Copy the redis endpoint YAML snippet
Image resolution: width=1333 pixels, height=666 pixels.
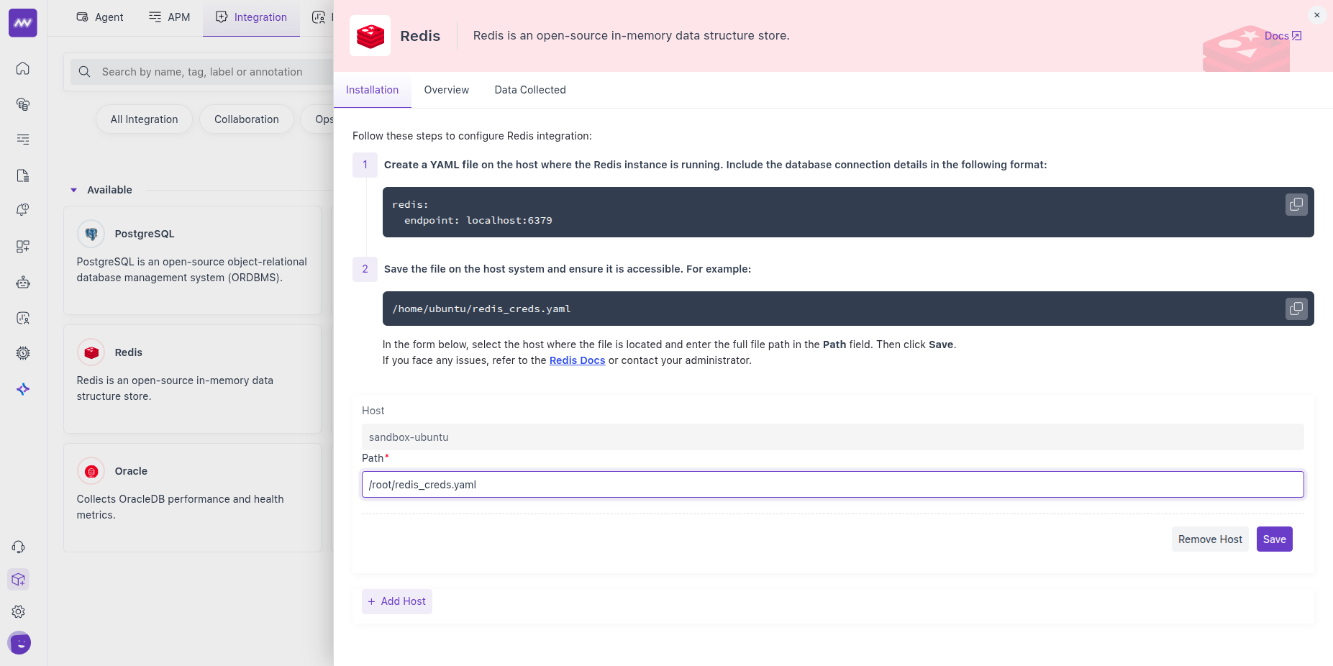click(x=1296, y=204)
